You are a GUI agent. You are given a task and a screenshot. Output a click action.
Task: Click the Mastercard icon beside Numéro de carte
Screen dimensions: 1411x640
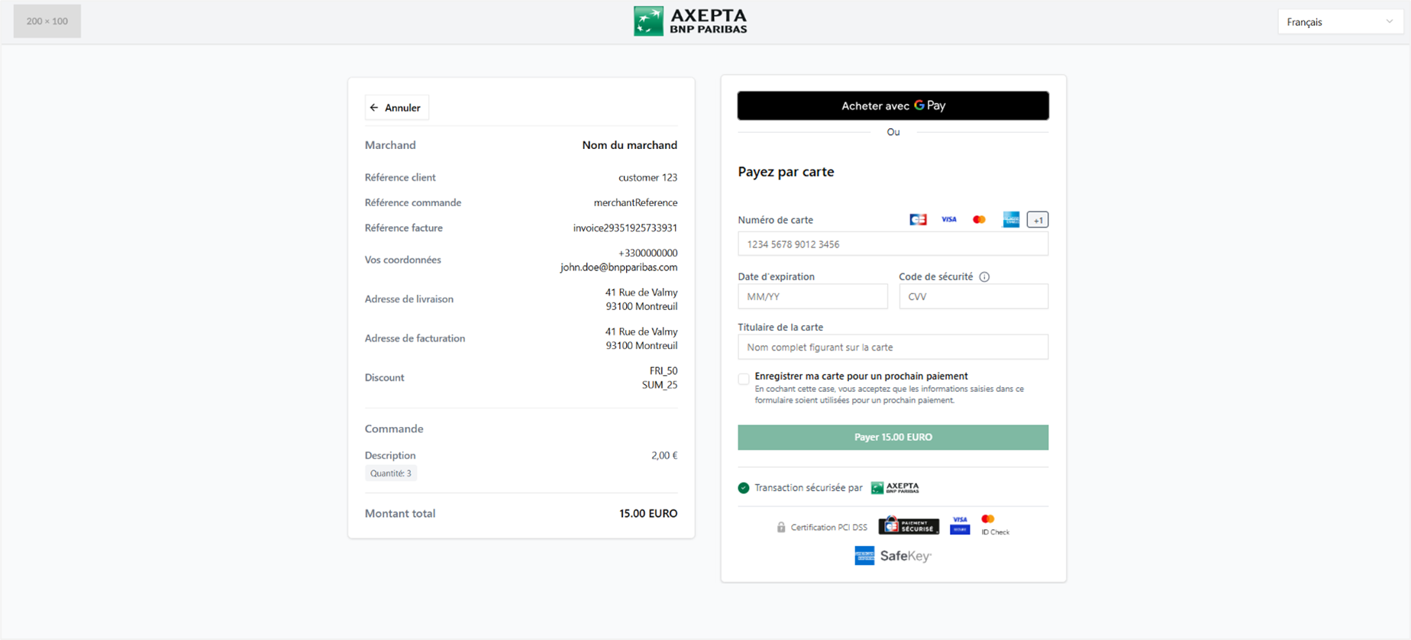[x=979, y=220]
